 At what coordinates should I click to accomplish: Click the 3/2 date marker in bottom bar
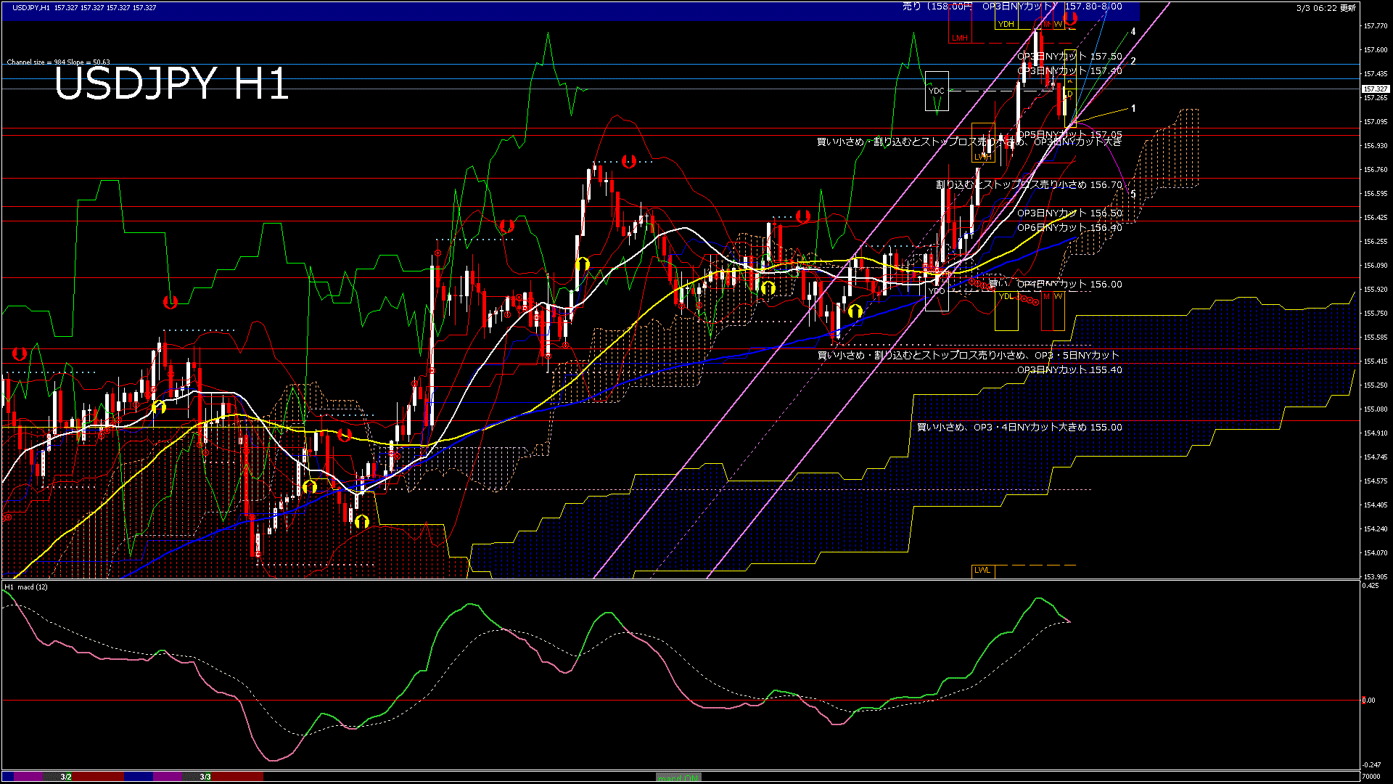pos(66,777)
